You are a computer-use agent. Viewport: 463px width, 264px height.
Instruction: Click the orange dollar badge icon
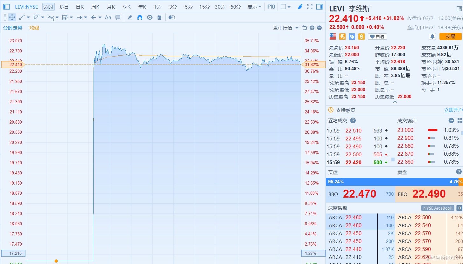coord(361,37)
